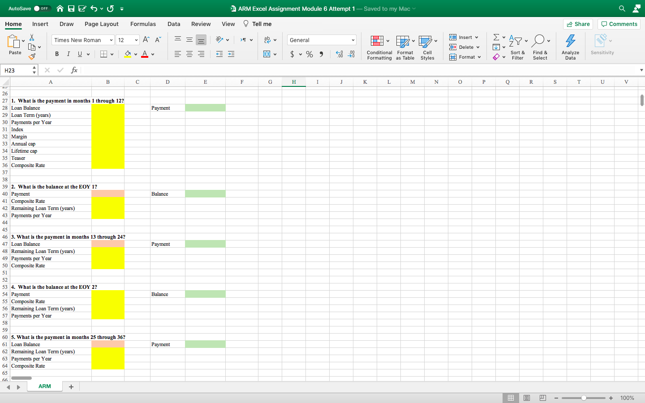Select the Find & Select icon

click(x=540, y=47)
